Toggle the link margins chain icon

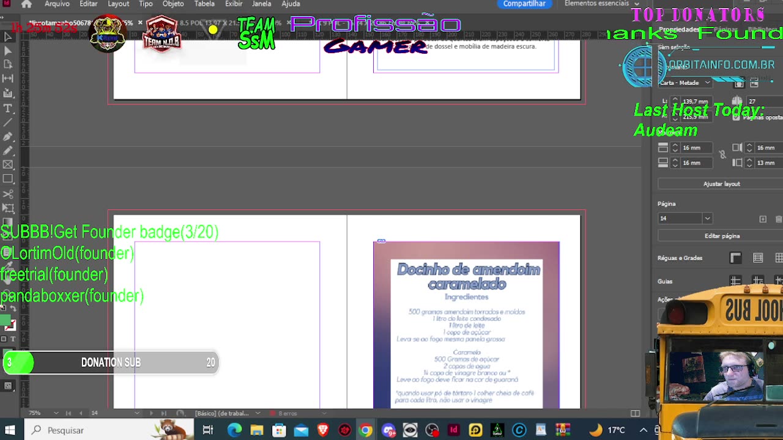(722, 155)
